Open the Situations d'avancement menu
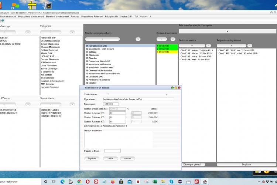The width and height of the screenshot is (277, 185). pyautogui.click(x=57, y=16)
